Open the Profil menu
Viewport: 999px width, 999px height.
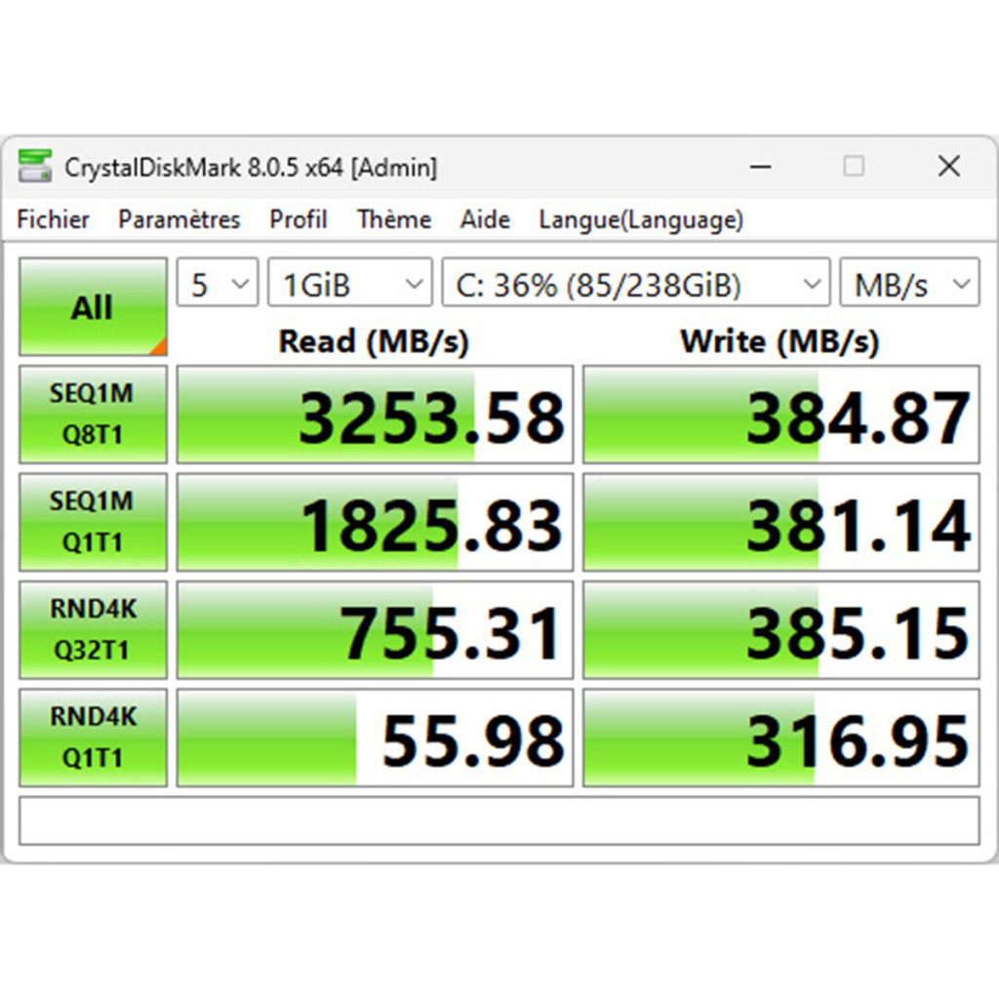298,220
